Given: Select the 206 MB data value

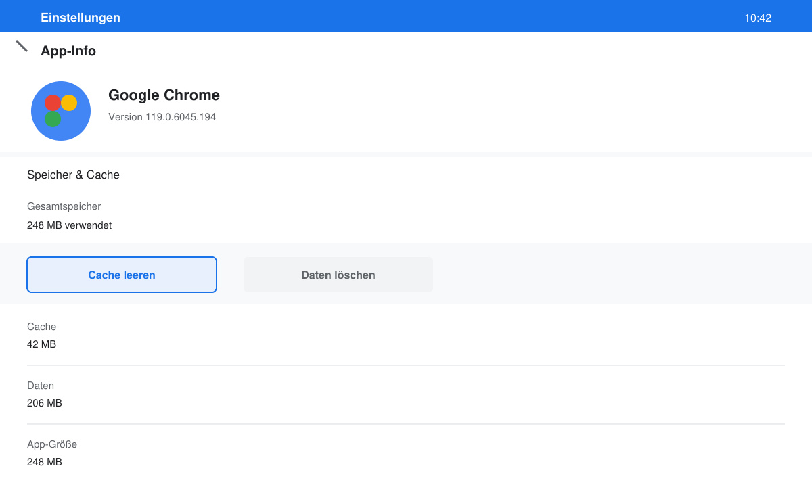Looking at the screenshot, I should pyautogui.click(x=45, y=403).
